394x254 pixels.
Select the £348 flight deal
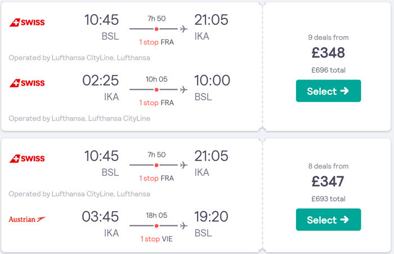pyautogui.click(x=328, y=91)
